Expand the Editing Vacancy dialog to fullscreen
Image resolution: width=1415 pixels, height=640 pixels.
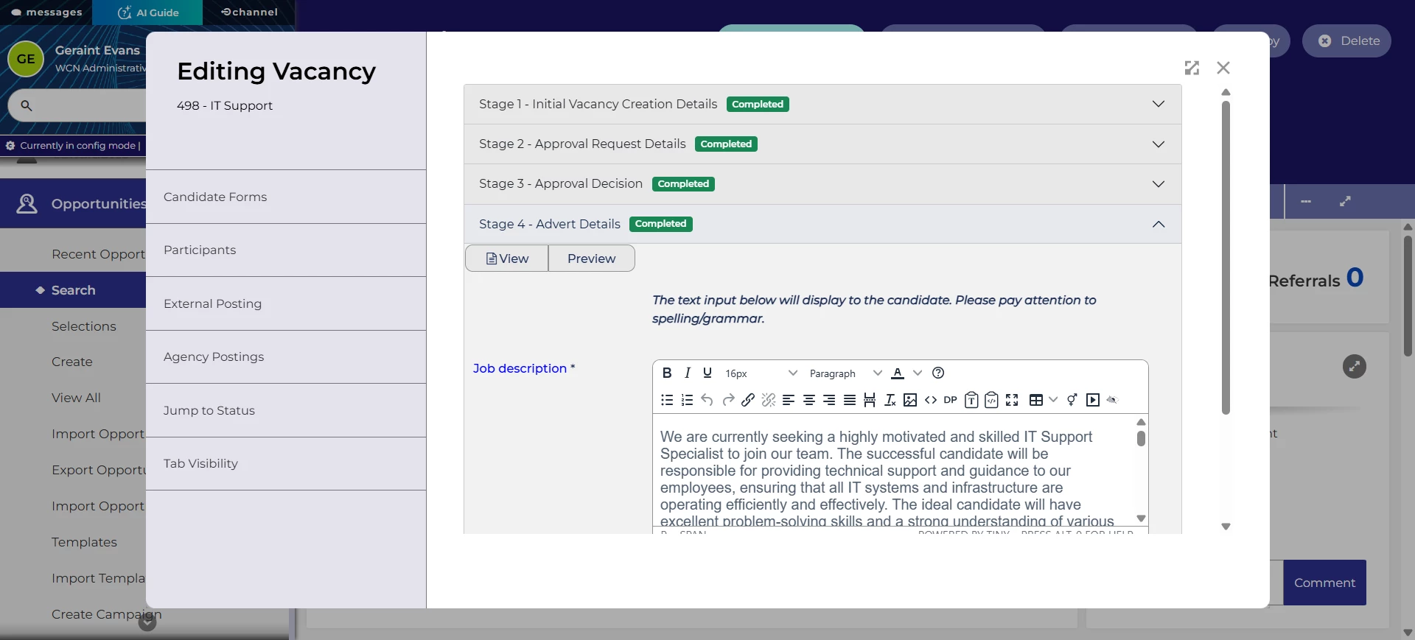pos(1192,68)
